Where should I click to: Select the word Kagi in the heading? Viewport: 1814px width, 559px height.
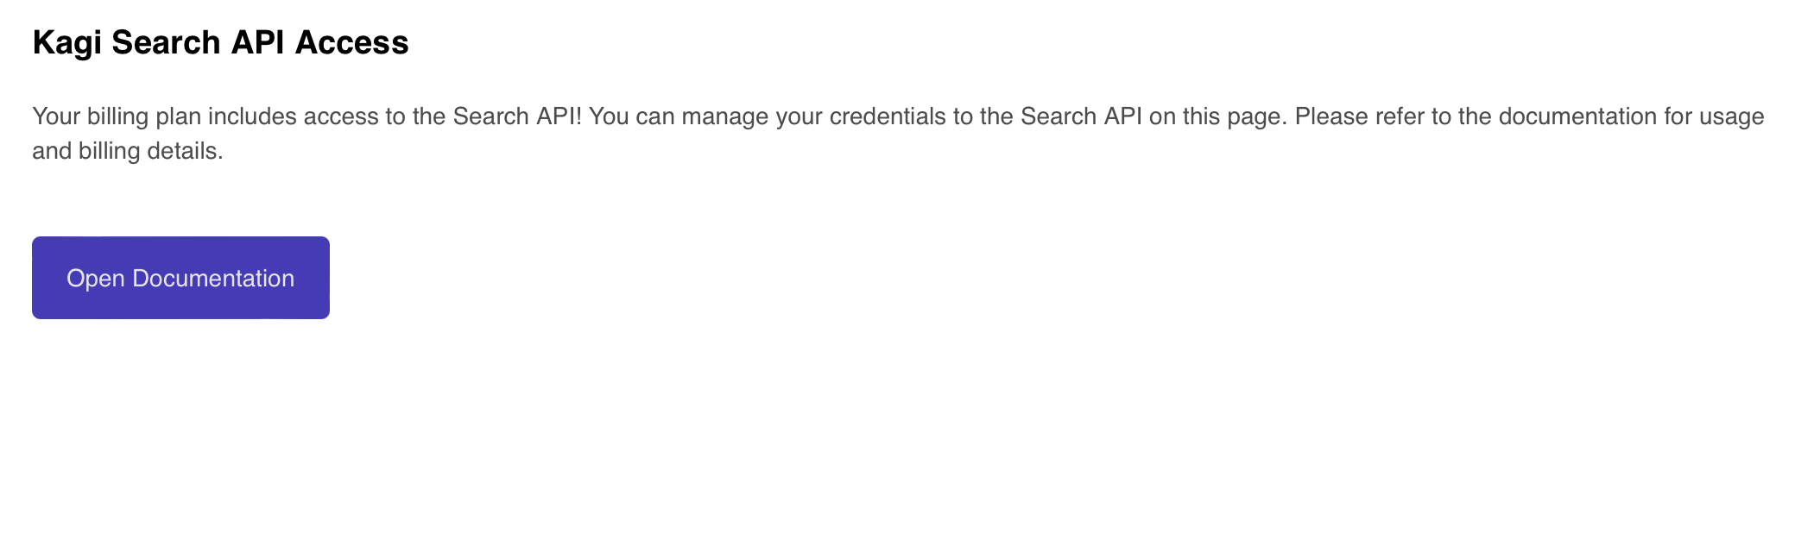(x=65, y=41)
